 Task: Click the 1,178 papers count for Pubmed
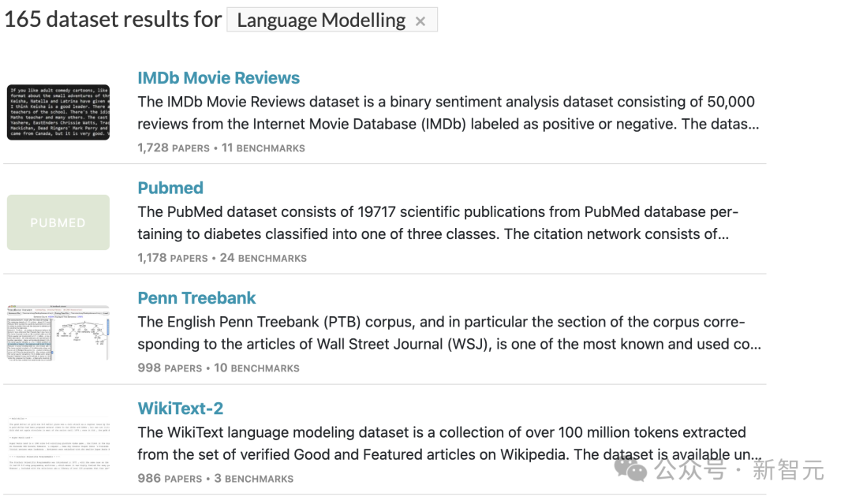(x=172, y=258)
